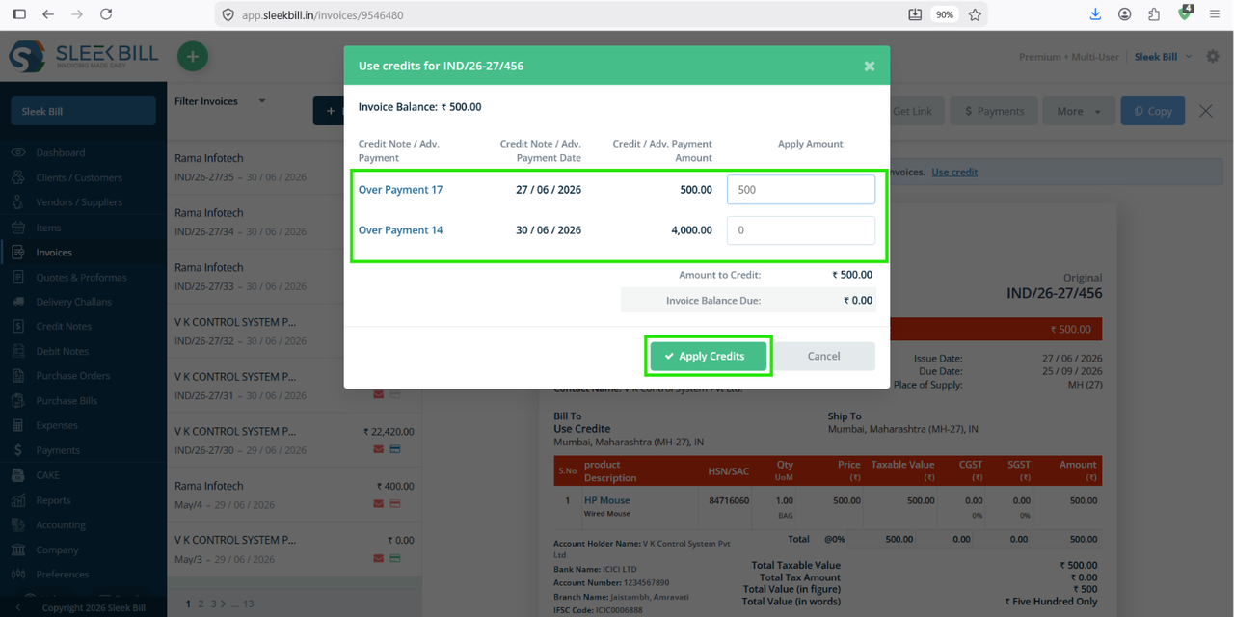Click green card icon on May/3 row
Viewport: 1234px width, 617px height.
395,559
